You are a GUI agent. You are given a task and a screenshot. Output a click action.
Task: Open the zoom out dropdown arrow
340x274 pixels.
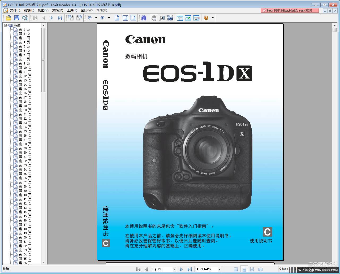click(96, 18)
